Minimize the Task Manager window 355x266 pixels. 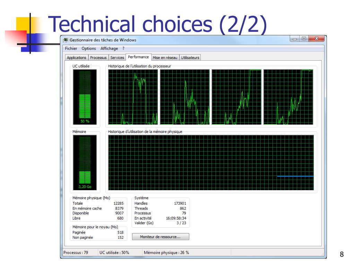pyautogui.click(x=295, y=39)
